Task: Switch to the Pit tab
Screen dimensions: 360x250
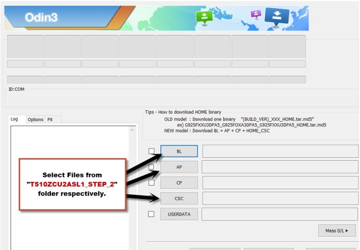Action: pos(50,120)
